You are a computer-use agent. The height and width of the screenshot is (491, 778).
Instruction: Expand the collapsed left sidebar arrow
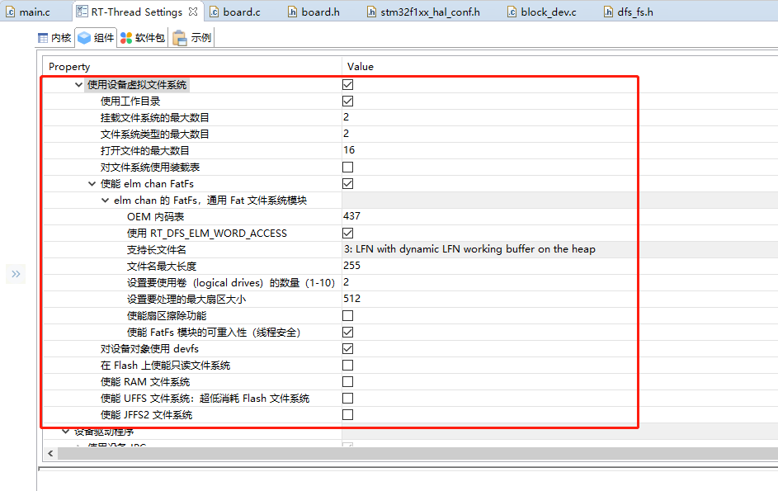tap(15, 273)
